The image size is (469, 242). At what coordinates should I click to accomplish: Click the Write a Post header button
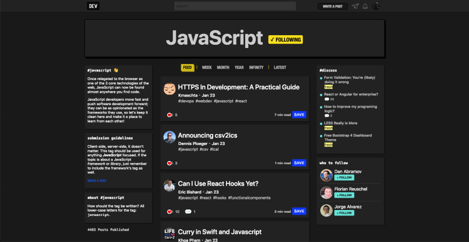point(333,6)
